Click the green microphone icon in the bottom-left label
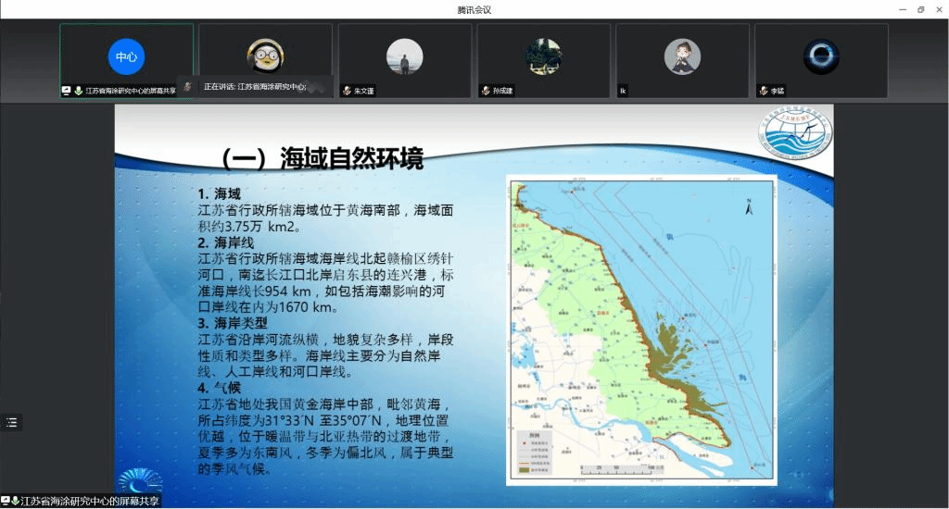Viewport: 949px width, 509px height. (x=16, y=501)
